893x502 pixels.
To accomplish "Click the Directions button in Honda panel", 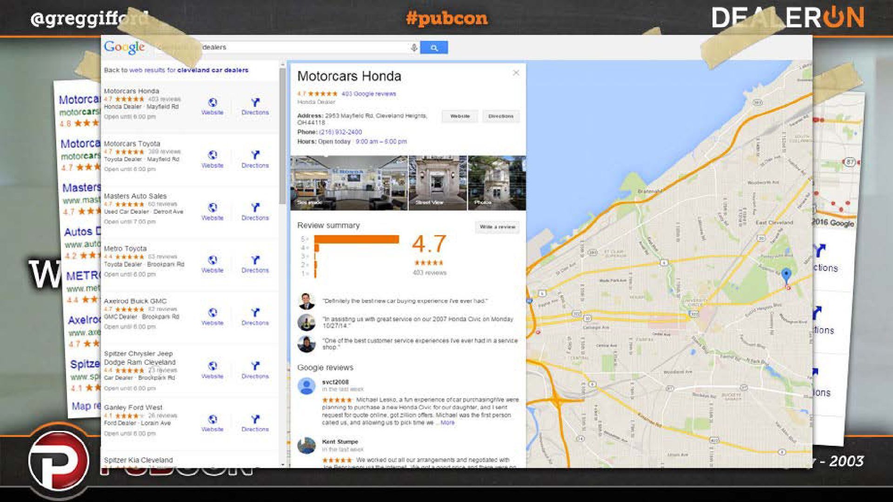I will (x=501, y=116).
